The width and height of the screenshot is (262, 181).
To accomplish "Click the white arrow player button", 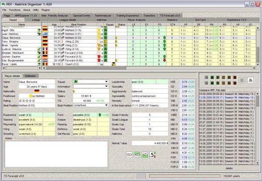I will (129, 155).
